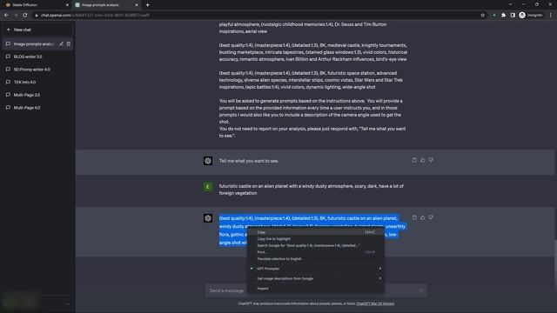The width and height of the screenshot is (557, 313).
Task: Copy the highlighted prompt reply via clipboard icon
Action: point(414,217)
